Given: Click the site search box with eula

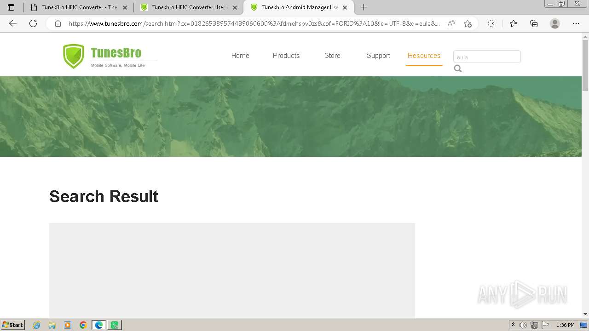Looking at the screenshot, I should [487, 57].
